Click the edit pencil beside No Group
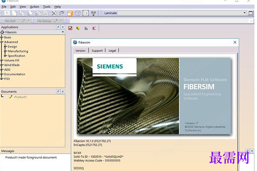This screenshot has height=171, width=257. 56,21
